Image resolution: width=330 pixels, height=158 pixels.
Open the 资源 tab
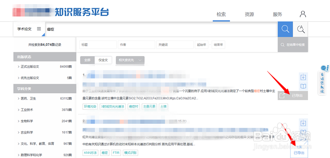click(x=249, y=14)
